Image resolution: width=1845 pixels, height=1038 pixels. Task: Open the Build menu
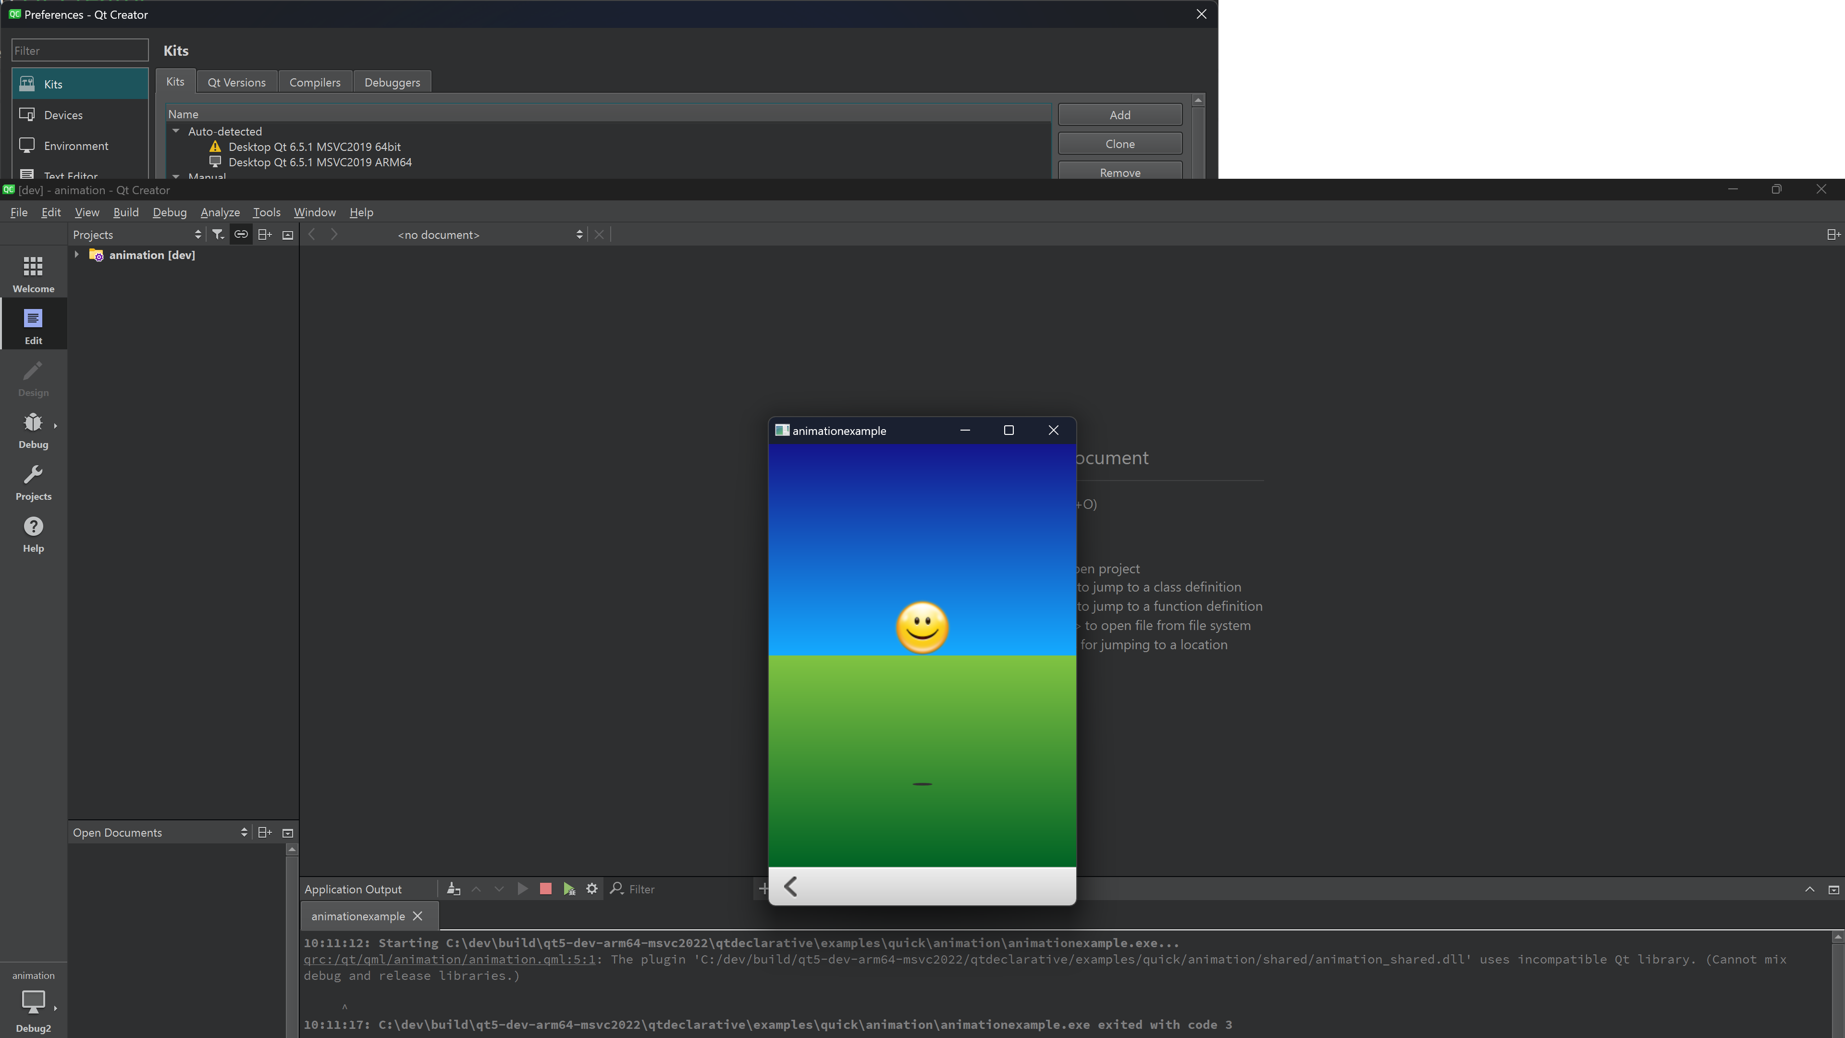126,212
